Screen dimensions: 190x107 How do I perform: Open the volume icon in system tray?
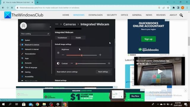pos(164,104)
